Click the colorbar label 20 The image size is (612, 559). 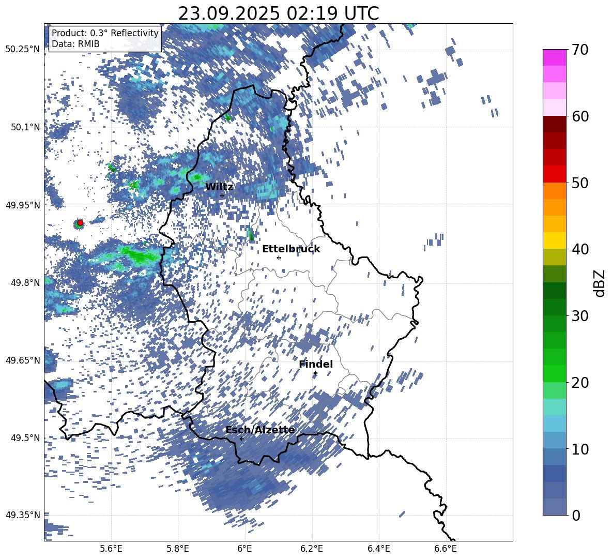580,383
